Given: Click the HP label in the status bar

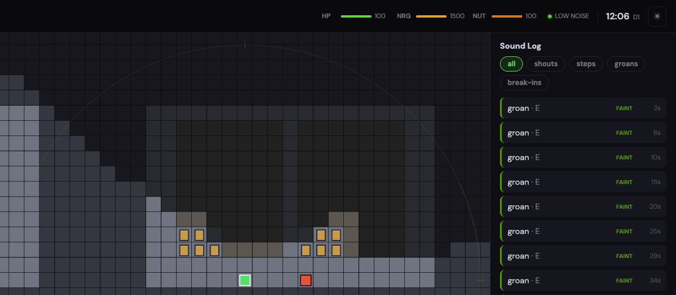Looking at the screenshot, I should [326, 16].
